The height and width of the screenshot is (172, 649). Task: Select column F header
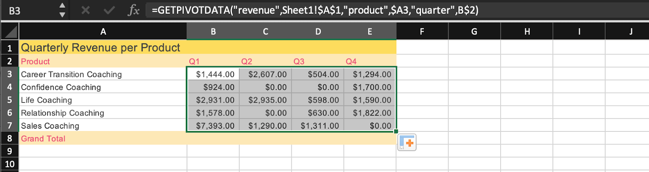(422, 32)
